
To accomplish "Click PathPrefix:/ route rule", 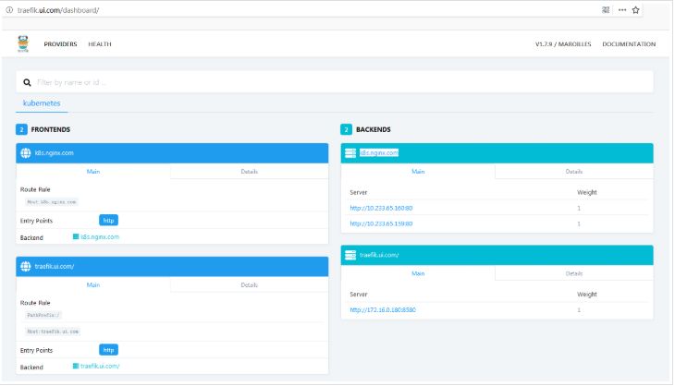I will [43, 315].
